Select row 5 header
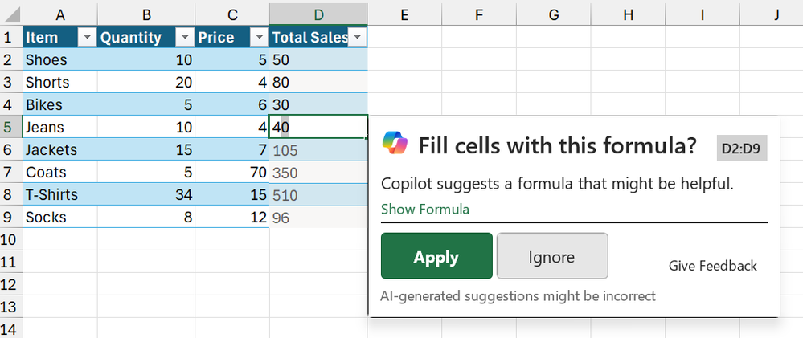The image size is (803, 338). pos(11,126)
